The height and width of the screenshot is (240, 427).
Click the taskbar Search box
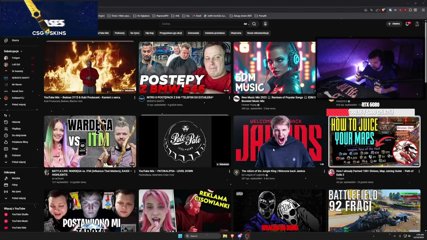click(202, 236)
